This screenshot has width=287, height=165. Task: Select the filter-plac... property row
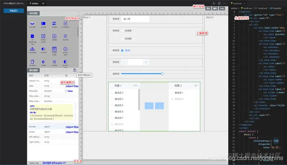pyautogui.click(x=53, y=96)
